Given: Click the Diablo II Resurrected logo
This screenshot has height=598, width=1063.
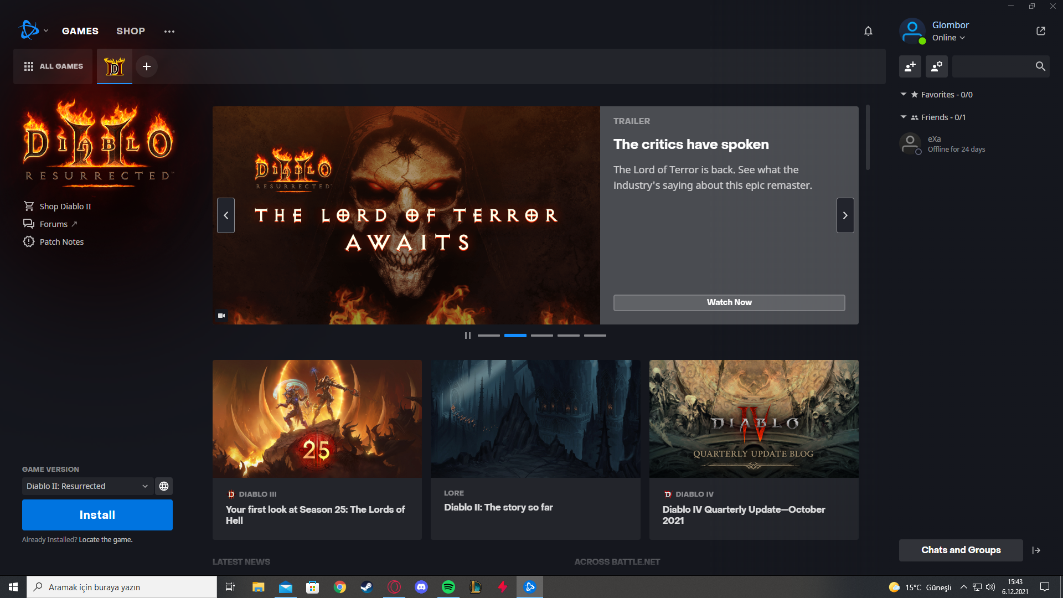Looking at the screenshot, I should (x=98, y=144).
